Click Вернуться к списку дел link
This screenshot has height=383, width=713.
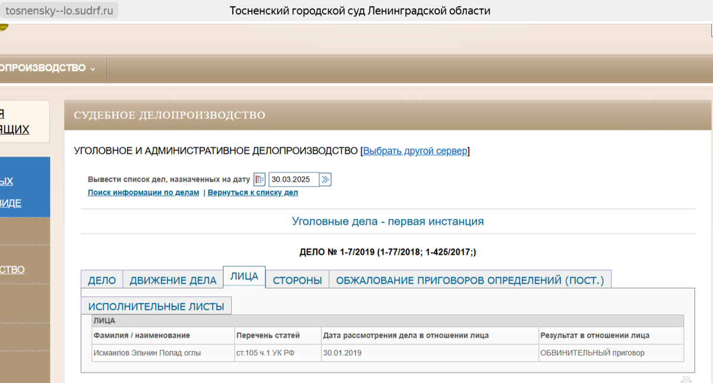pyautogui.click(x=253, y=192)
